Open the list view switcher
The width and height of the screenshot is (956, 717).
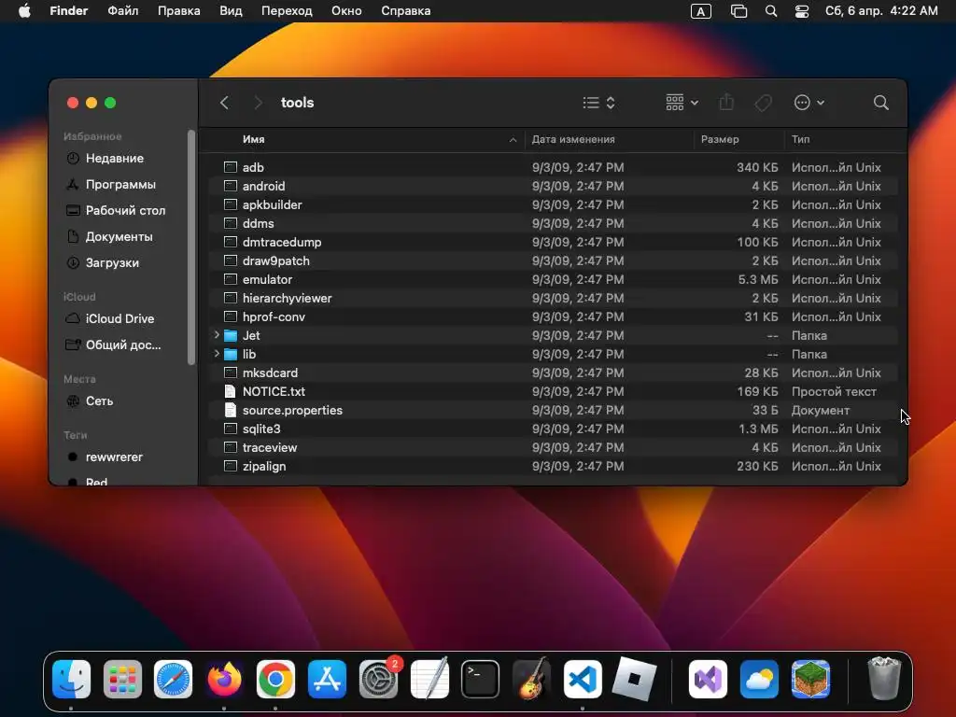(598, 103)
